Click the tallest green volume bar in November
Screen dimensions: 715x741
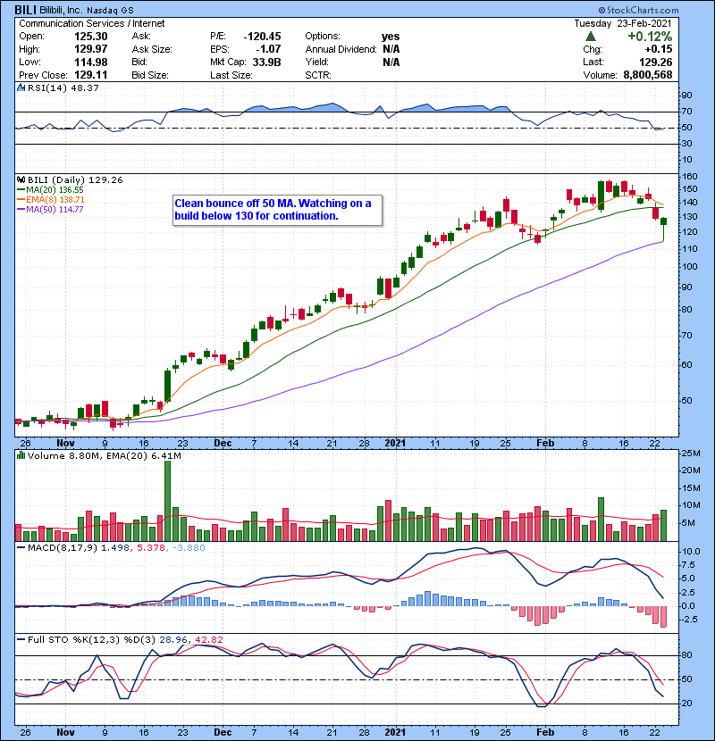[x=167, y=501]
